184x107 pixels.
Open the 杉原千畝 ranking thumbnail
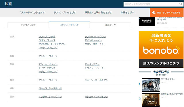click(151, 100)
